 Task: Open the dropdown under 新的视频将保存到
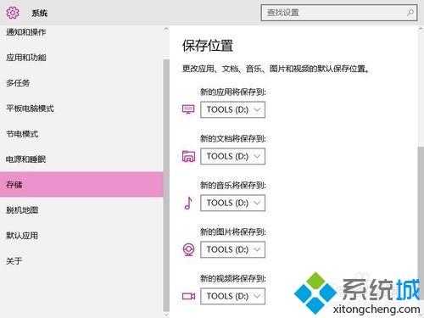pyautogui.click(x=232, y=296)
